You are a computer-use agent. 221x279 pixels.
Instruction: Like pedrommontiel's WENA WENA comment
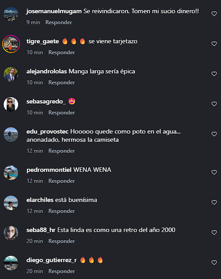(x=214, y=172)
